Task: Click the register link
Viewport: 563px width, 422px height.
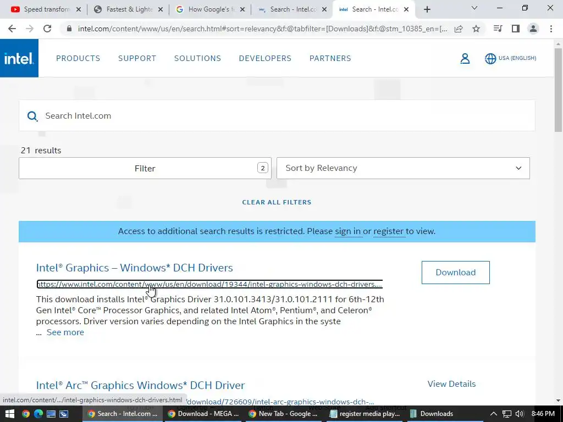Action: tap(389, 231)
